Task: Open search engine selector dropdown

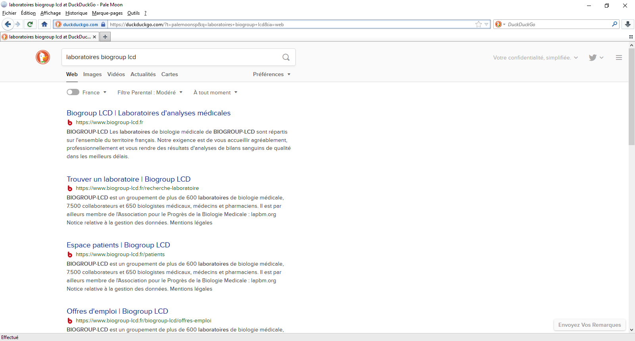Action: 500,24
